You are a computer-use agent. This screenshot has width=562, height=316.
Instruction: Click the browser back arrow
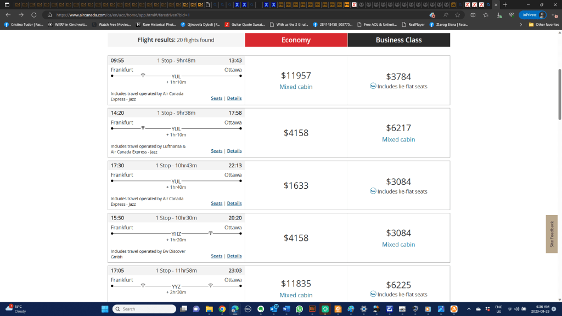pyautogui.click(x=8, y=15)
